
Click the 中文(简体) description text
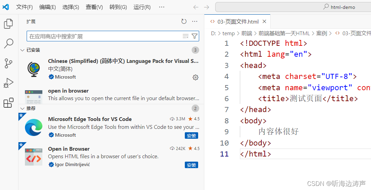click(x=60, y=69)
